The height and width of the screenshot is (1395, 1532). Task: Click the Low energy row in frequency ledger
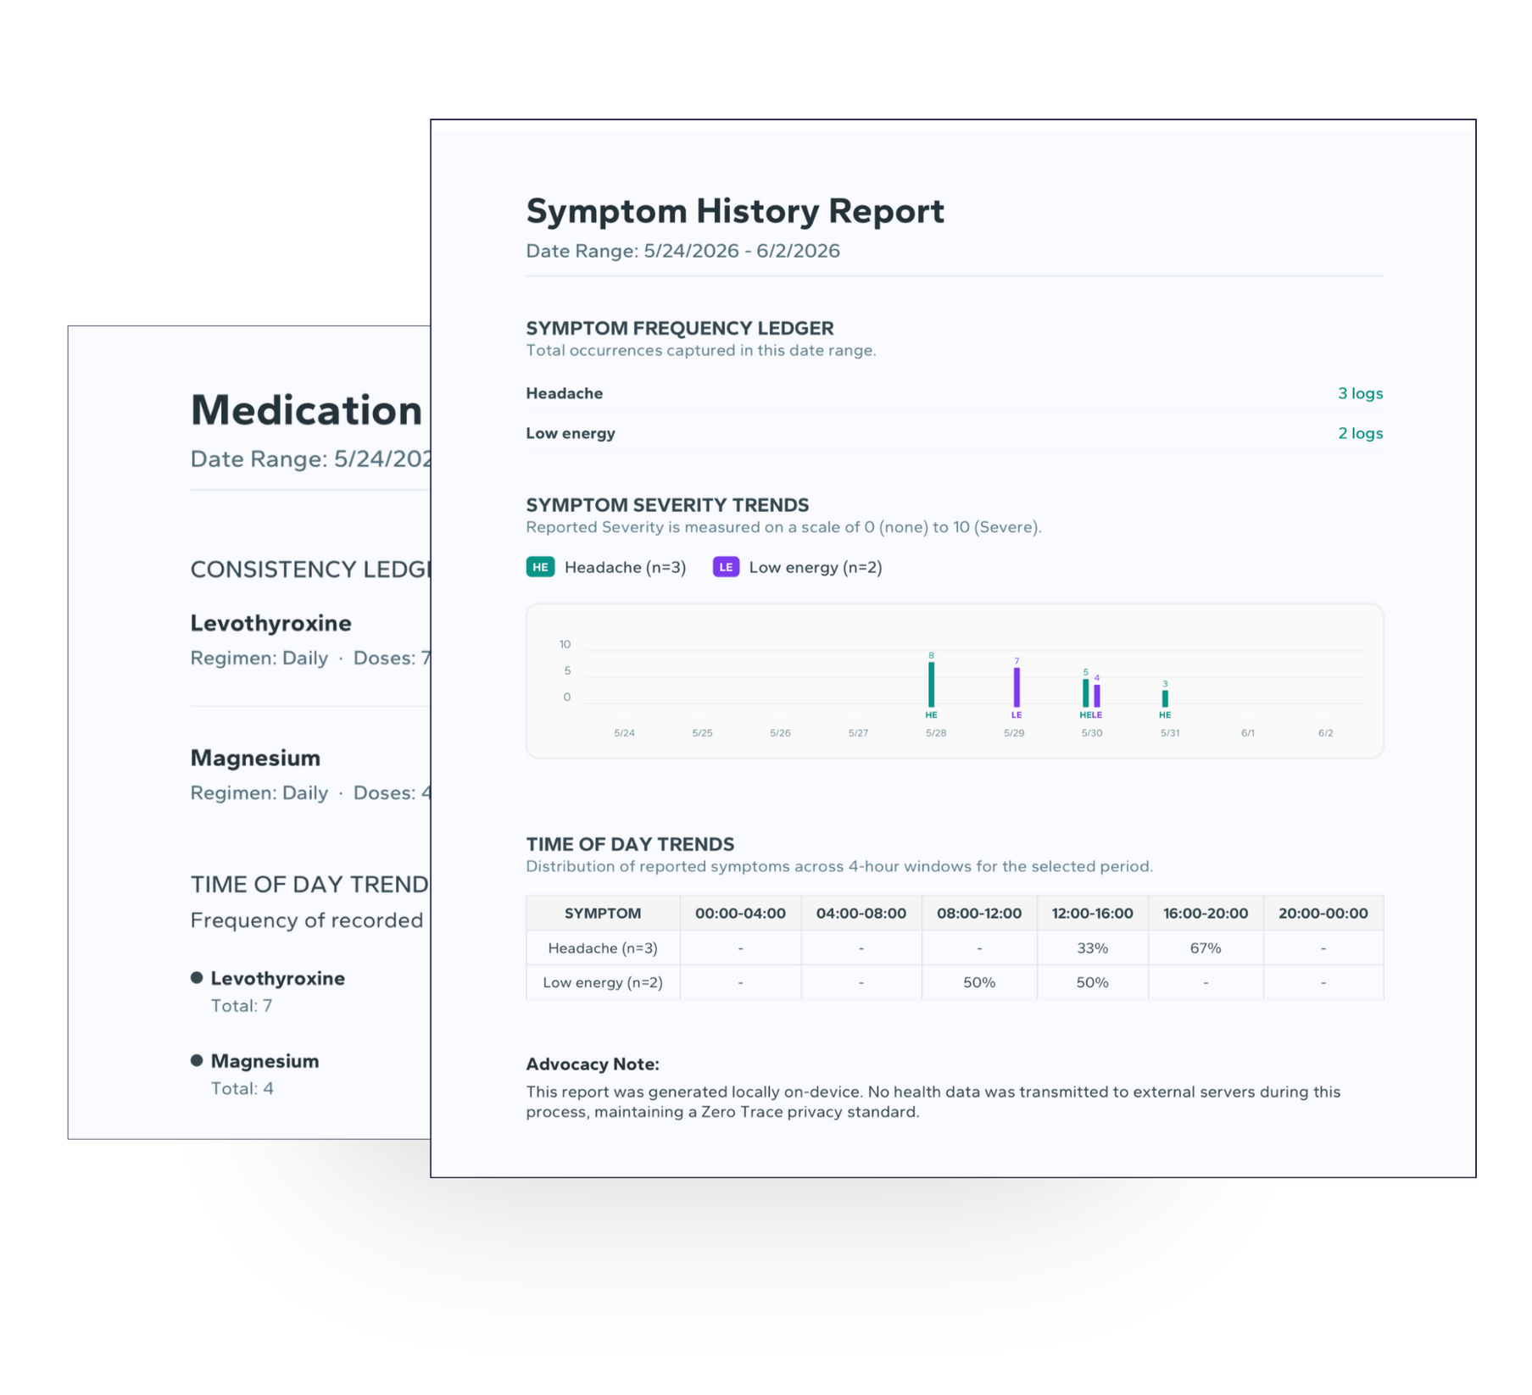pyautogui.click(x=955, y=433)
